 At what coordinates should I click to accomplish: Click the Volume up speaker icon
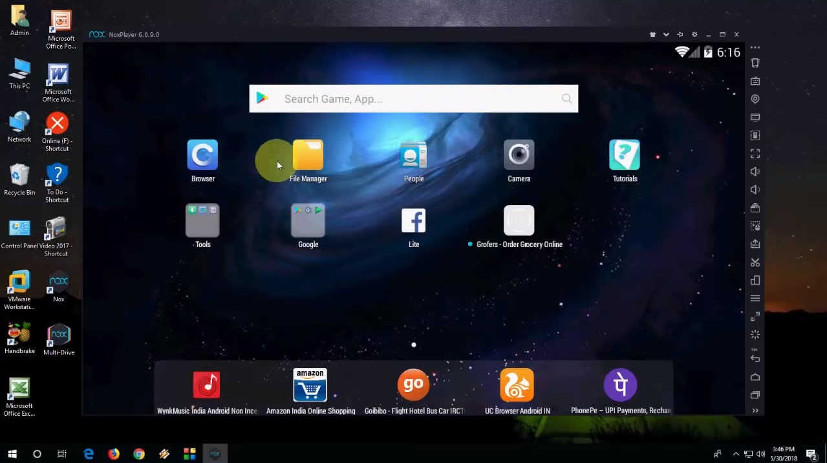[x=755, y=171]
